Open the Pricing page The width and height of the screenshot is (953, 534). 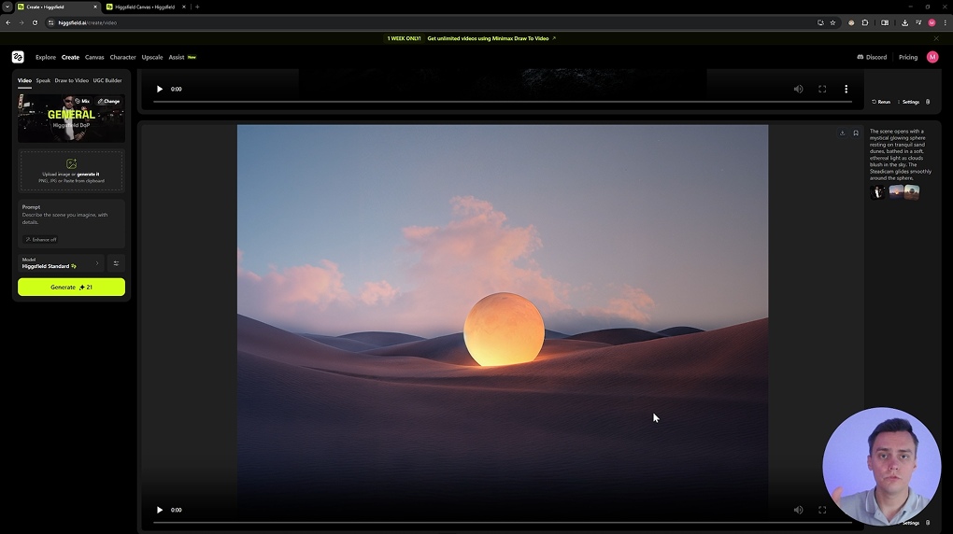point(908,57)
